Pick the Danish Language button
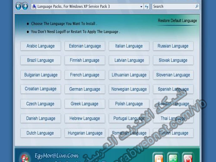Viewport: 216px width, 162px height. (x=41, y=118)
